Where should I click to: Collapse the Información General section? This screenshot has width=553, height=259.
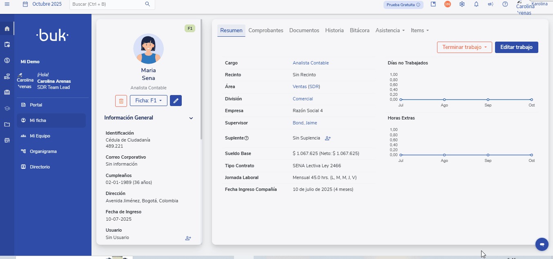pos(191,118)
